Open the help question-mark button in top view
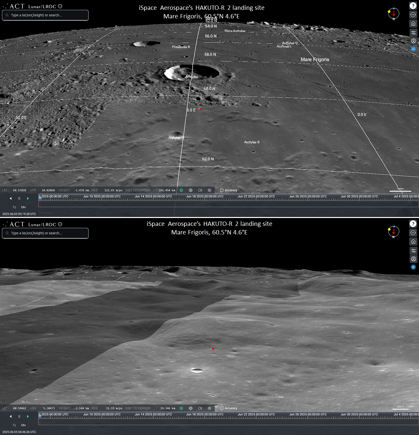The image size is (419, 435). (x=413, y=6)
